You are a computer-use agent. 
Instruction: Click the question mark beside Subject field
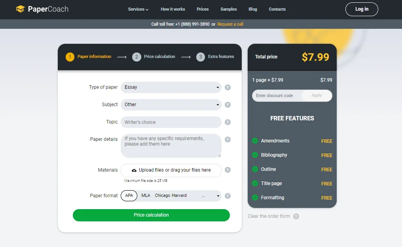[228, 105]
